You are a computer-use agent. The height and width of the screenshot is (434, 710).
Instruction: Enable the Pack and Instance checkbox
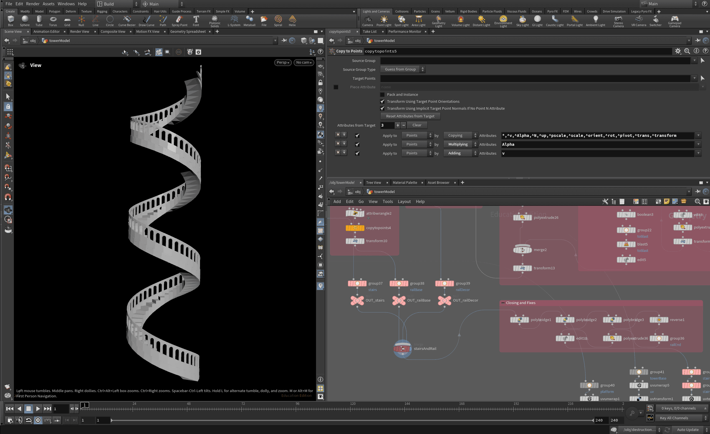[x=382, y=95]
